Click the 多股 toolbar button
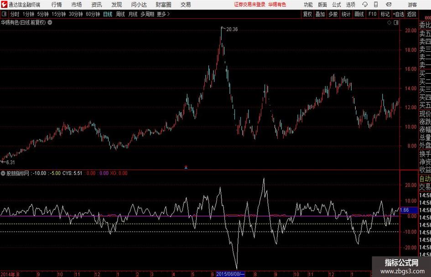The height and width of the screenshot is (277, 431). pos(333,14)
